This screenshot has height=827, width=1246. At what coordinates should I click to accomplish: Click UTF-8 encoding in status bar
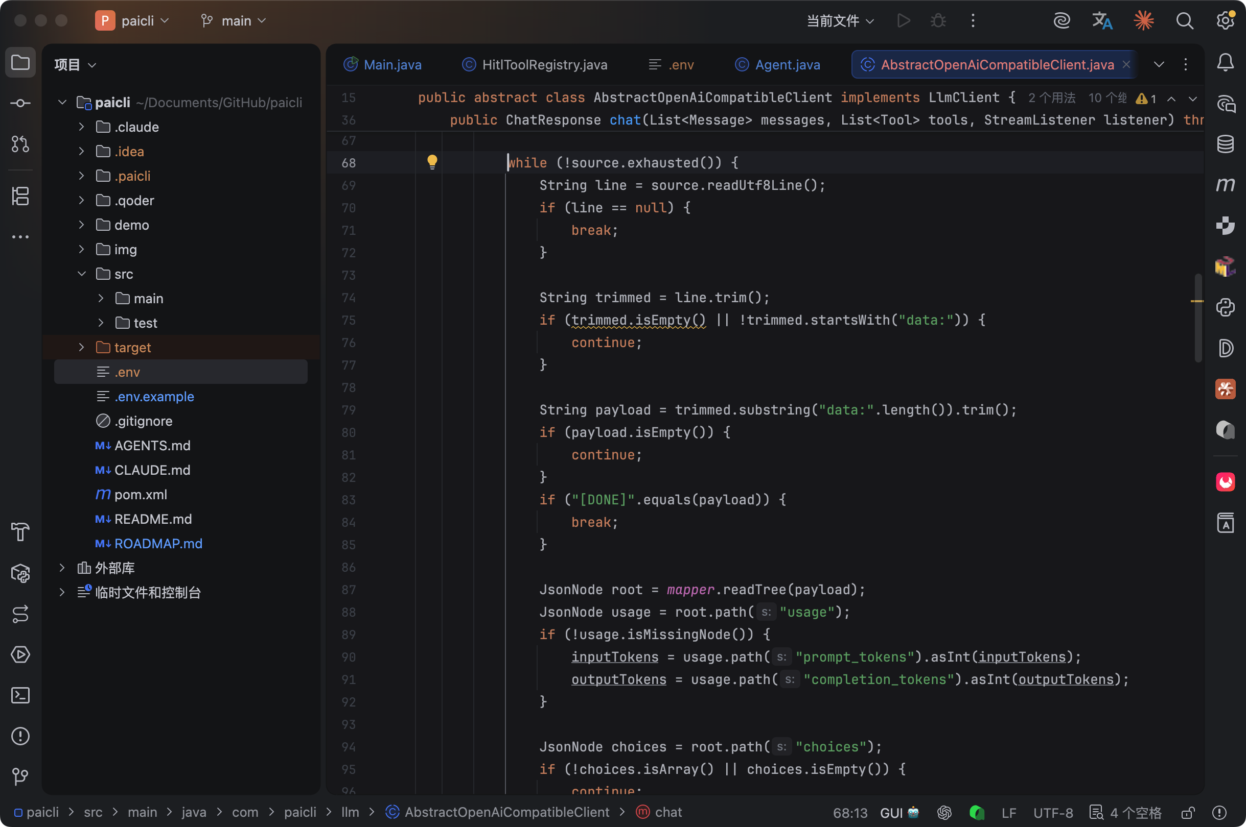[x=1053, y=812]
